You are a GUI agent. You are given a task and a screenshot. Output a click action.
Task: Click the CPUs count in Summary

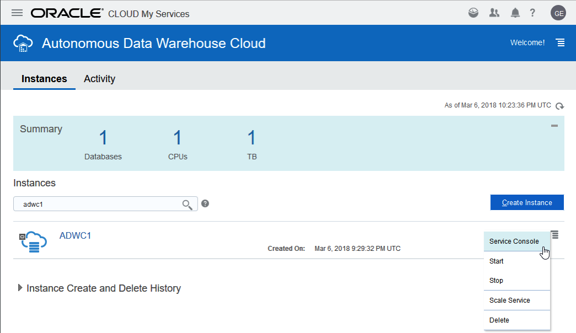(x=178, y=138)
